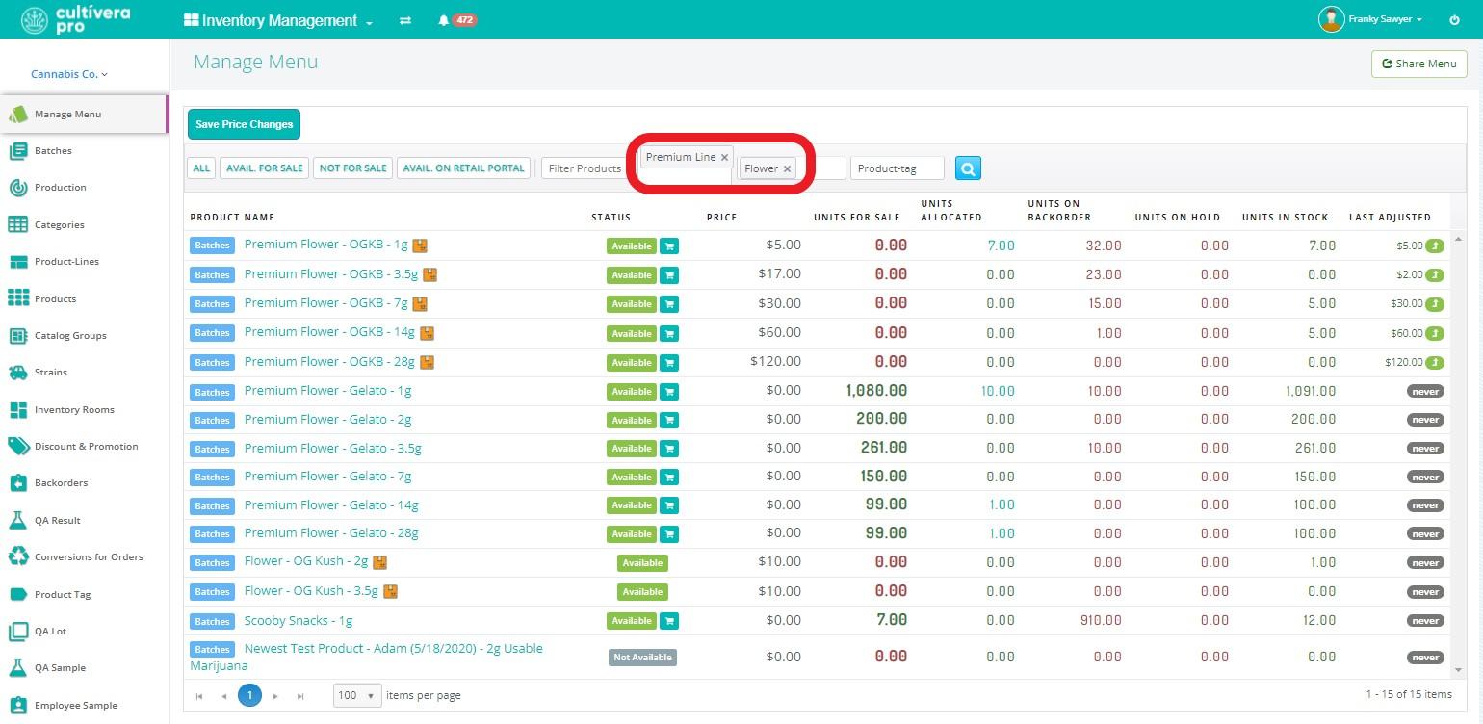Go to Batches in the sidebar
1483x724 pixels.
point(53,151)
